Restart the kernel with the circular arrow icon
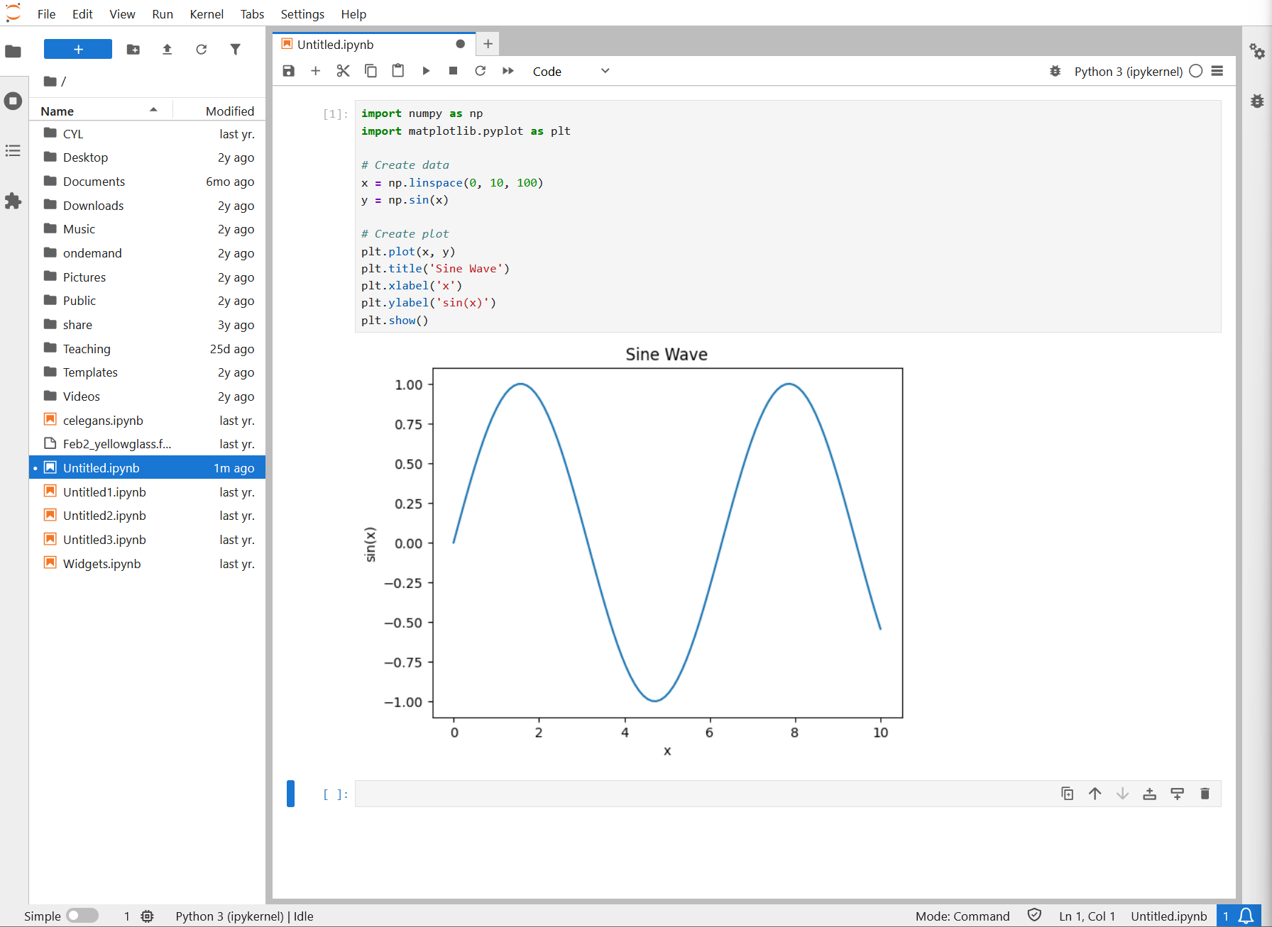 coord(481,71)
